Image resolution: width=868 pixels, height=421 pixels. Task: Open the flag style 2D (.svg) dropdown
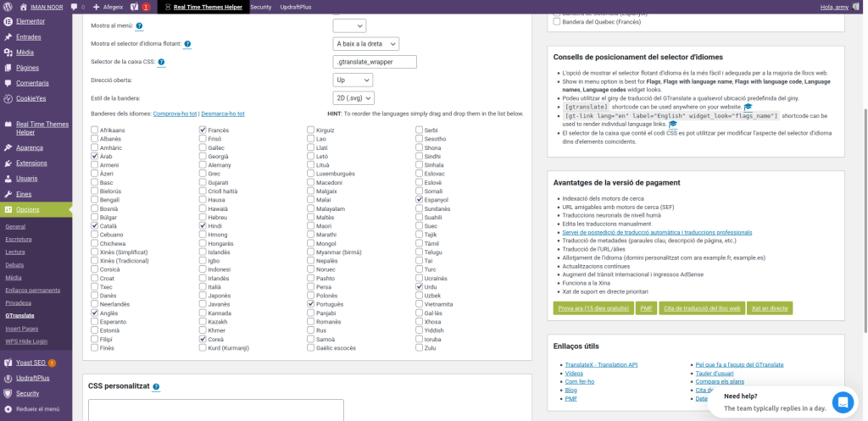click(353, 97)
